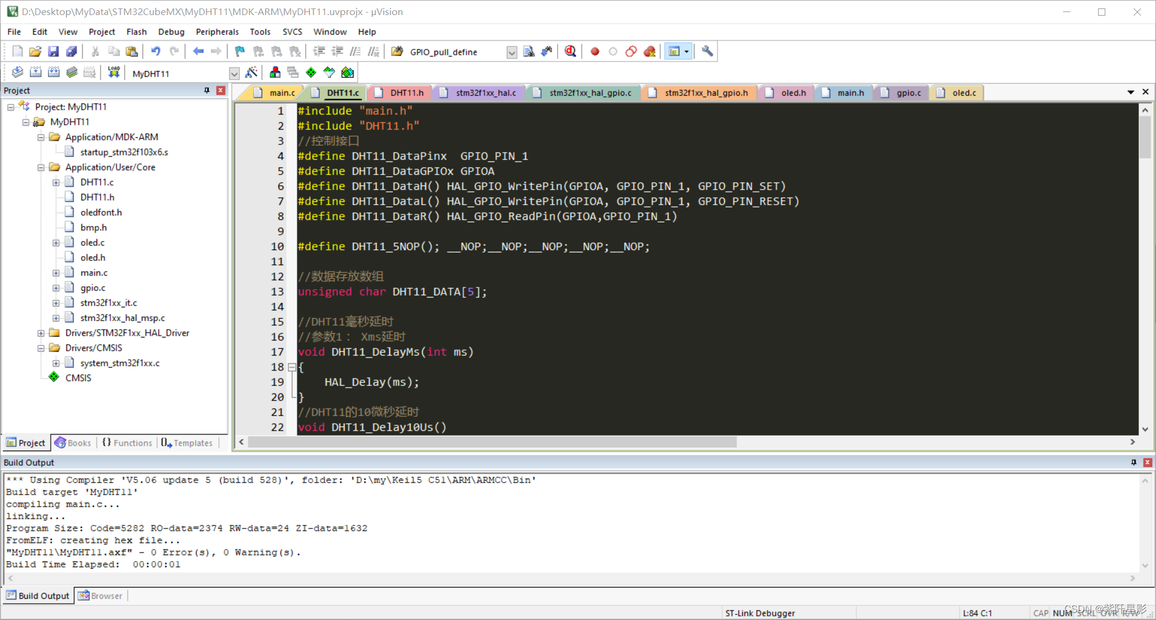The image size is (1156, 620).
Task: Open the Functions panel tab
Action: coord(127,443)
